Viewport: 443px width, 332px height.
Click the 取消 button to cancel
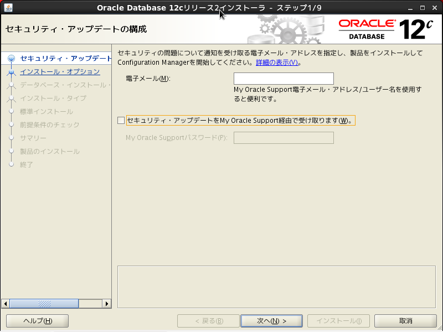pyautogui.click(x=405, y=321)
